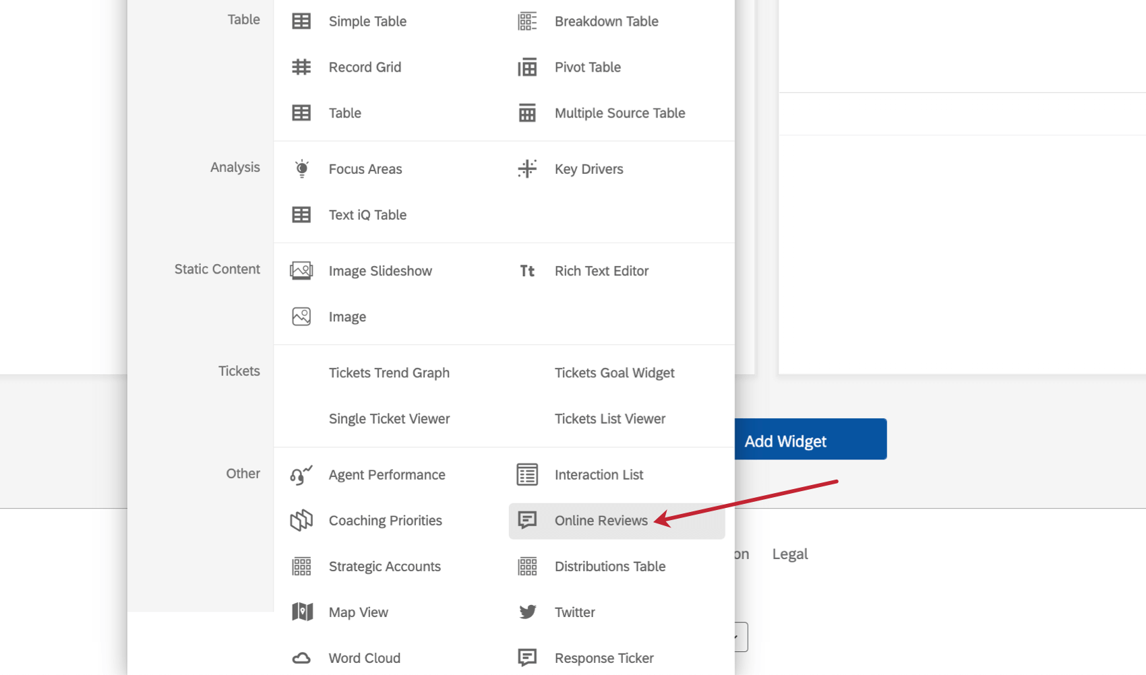Add a Rich Text Editor widget
Image resolution: width=1146 pixels, height=675 pixels.
pyautogui.click(x=601, y=270)
